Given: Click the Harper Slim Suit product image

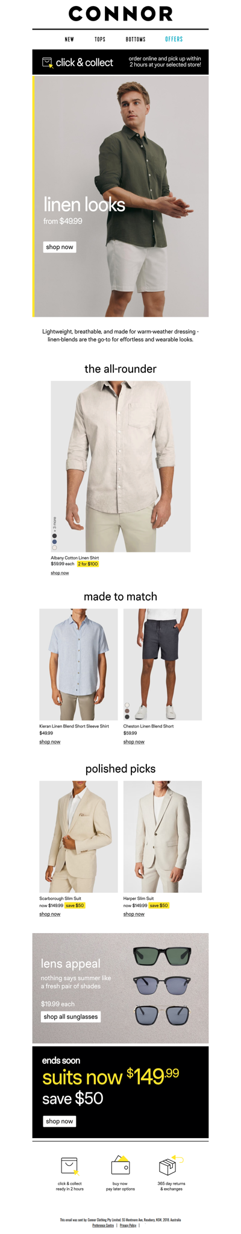Looking at the screenshot, I should tap(163, 837).
